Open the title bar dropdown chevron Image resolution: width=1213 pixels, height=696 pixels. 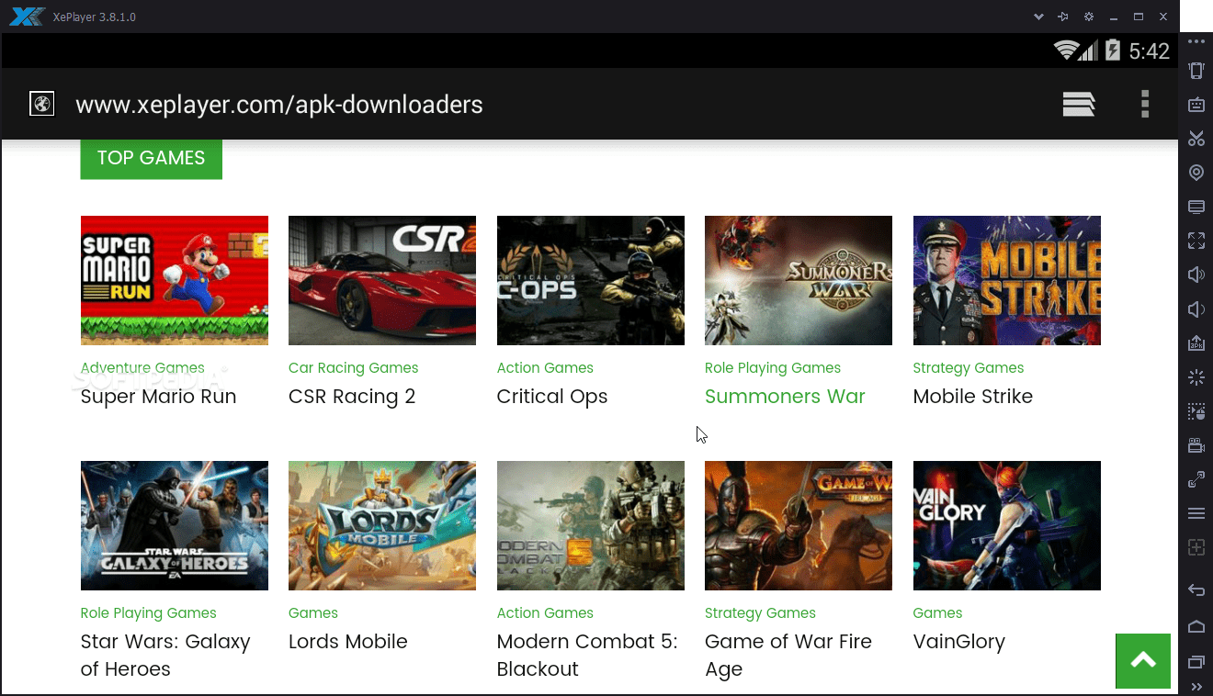point(1038,17)
